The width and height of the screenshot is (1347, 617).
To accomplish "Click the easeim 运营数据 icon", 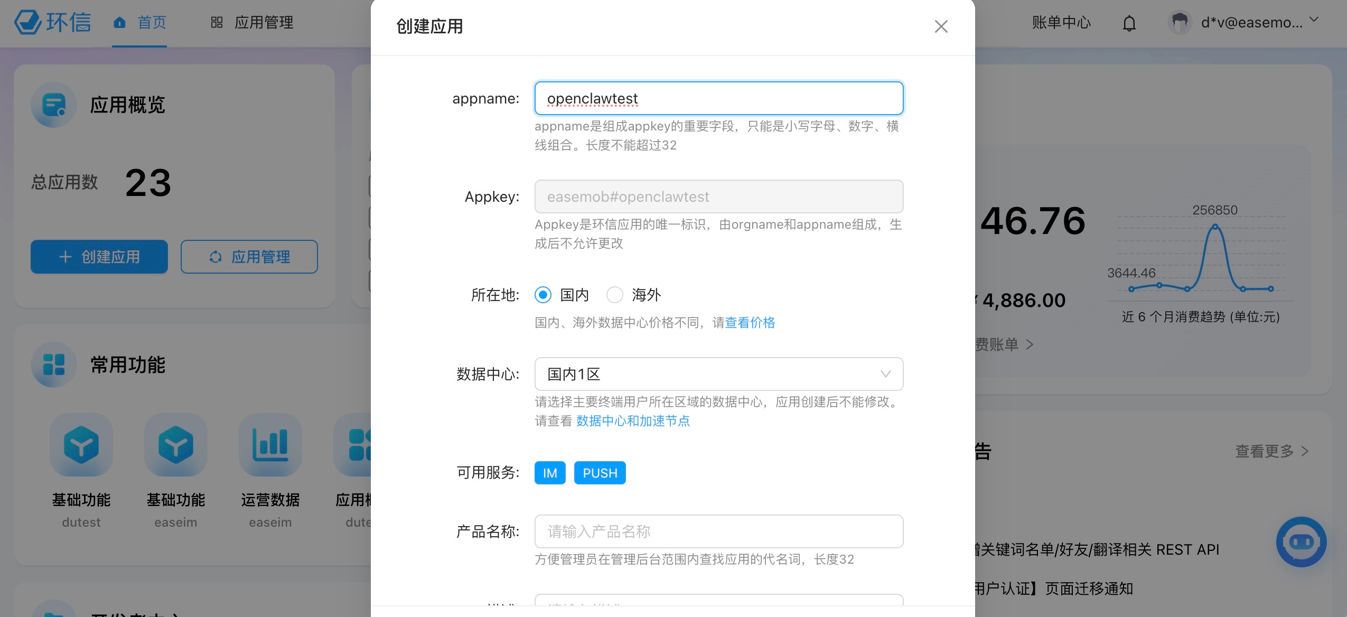I will pos(270,445).
